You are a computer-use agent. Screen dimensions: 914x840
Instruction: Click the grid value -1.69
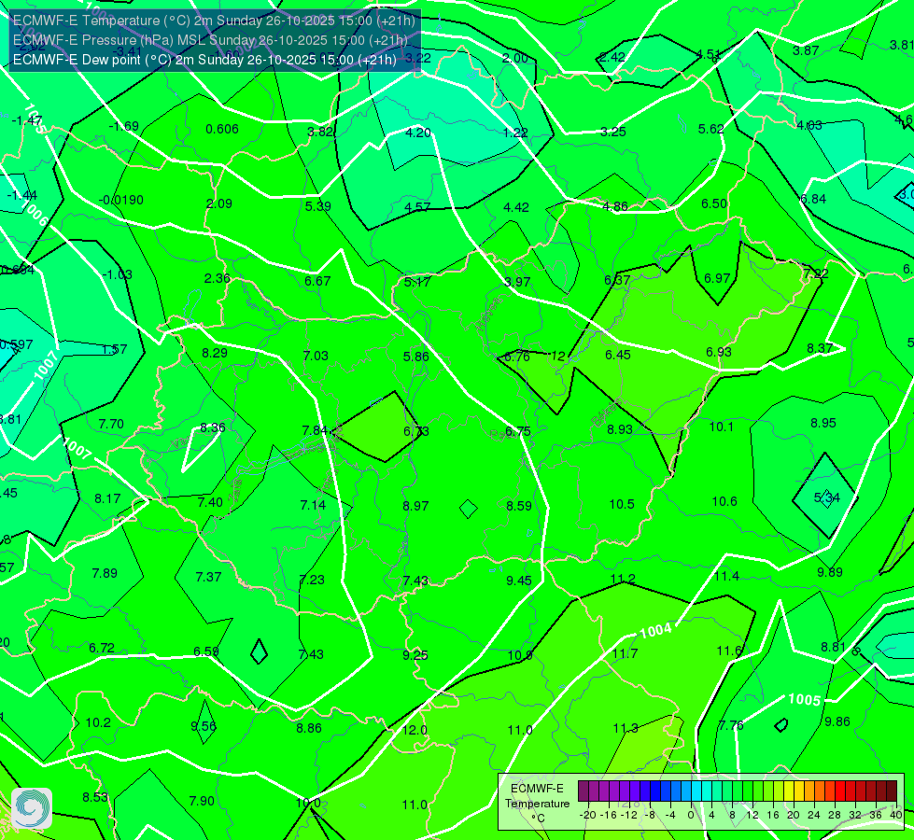pyautogui.click(x=124, y=126)
